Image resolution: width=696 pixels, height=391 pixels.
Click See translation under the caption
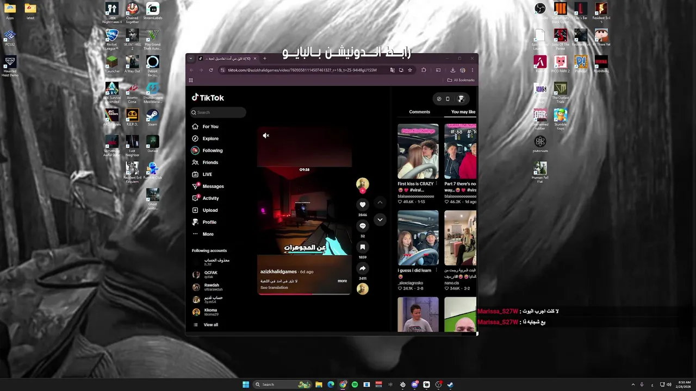[274, 287]
